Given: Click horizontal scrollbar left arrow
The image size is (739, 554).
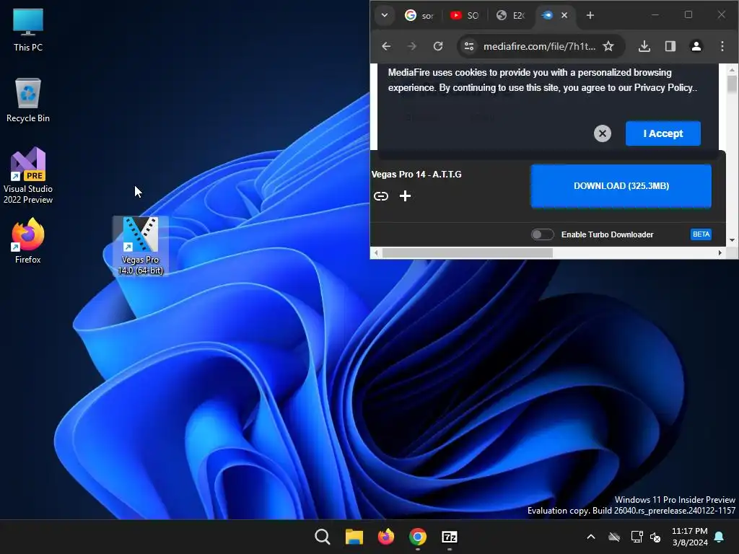Looking at the screenshot, I should tap(375, 253).
